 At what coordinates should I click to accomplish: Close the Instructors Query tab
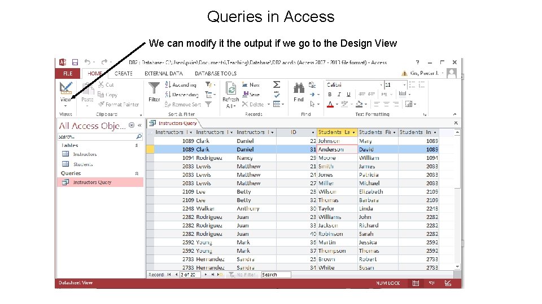click(x=456, y=123)
